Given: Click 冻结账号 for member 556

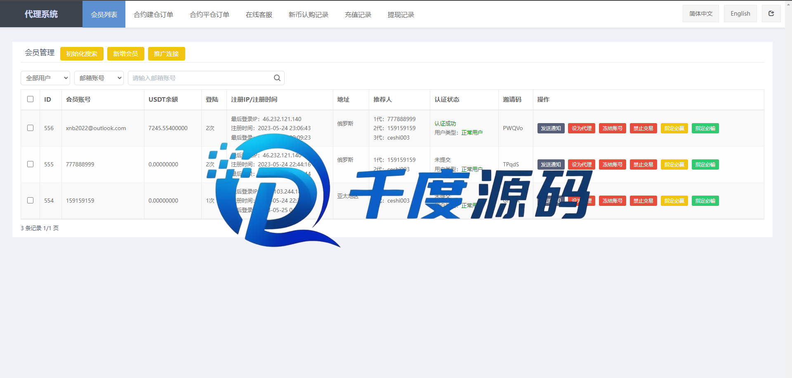Looking at the screenshot, I should click(x=613, y=128).
